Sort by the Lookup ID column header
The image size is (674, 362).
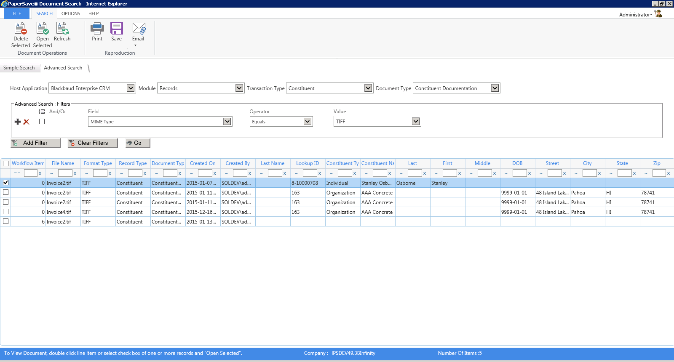coord(308,163)
